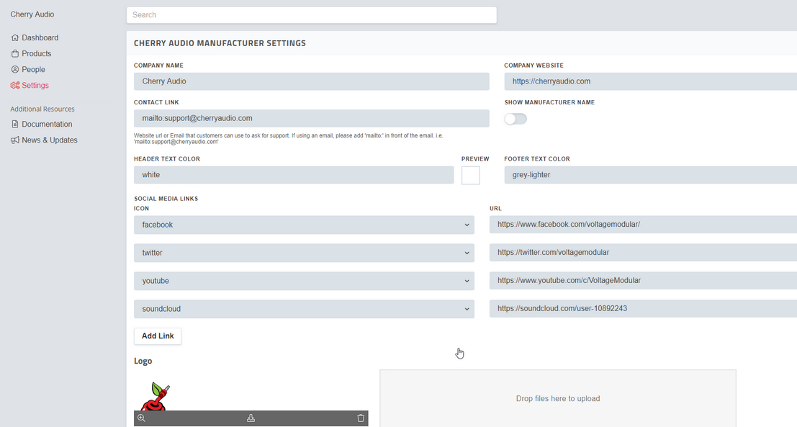797x427 pixels.
Task: Open the facebook icon dropdown
Action: click(x=304, y=225)
